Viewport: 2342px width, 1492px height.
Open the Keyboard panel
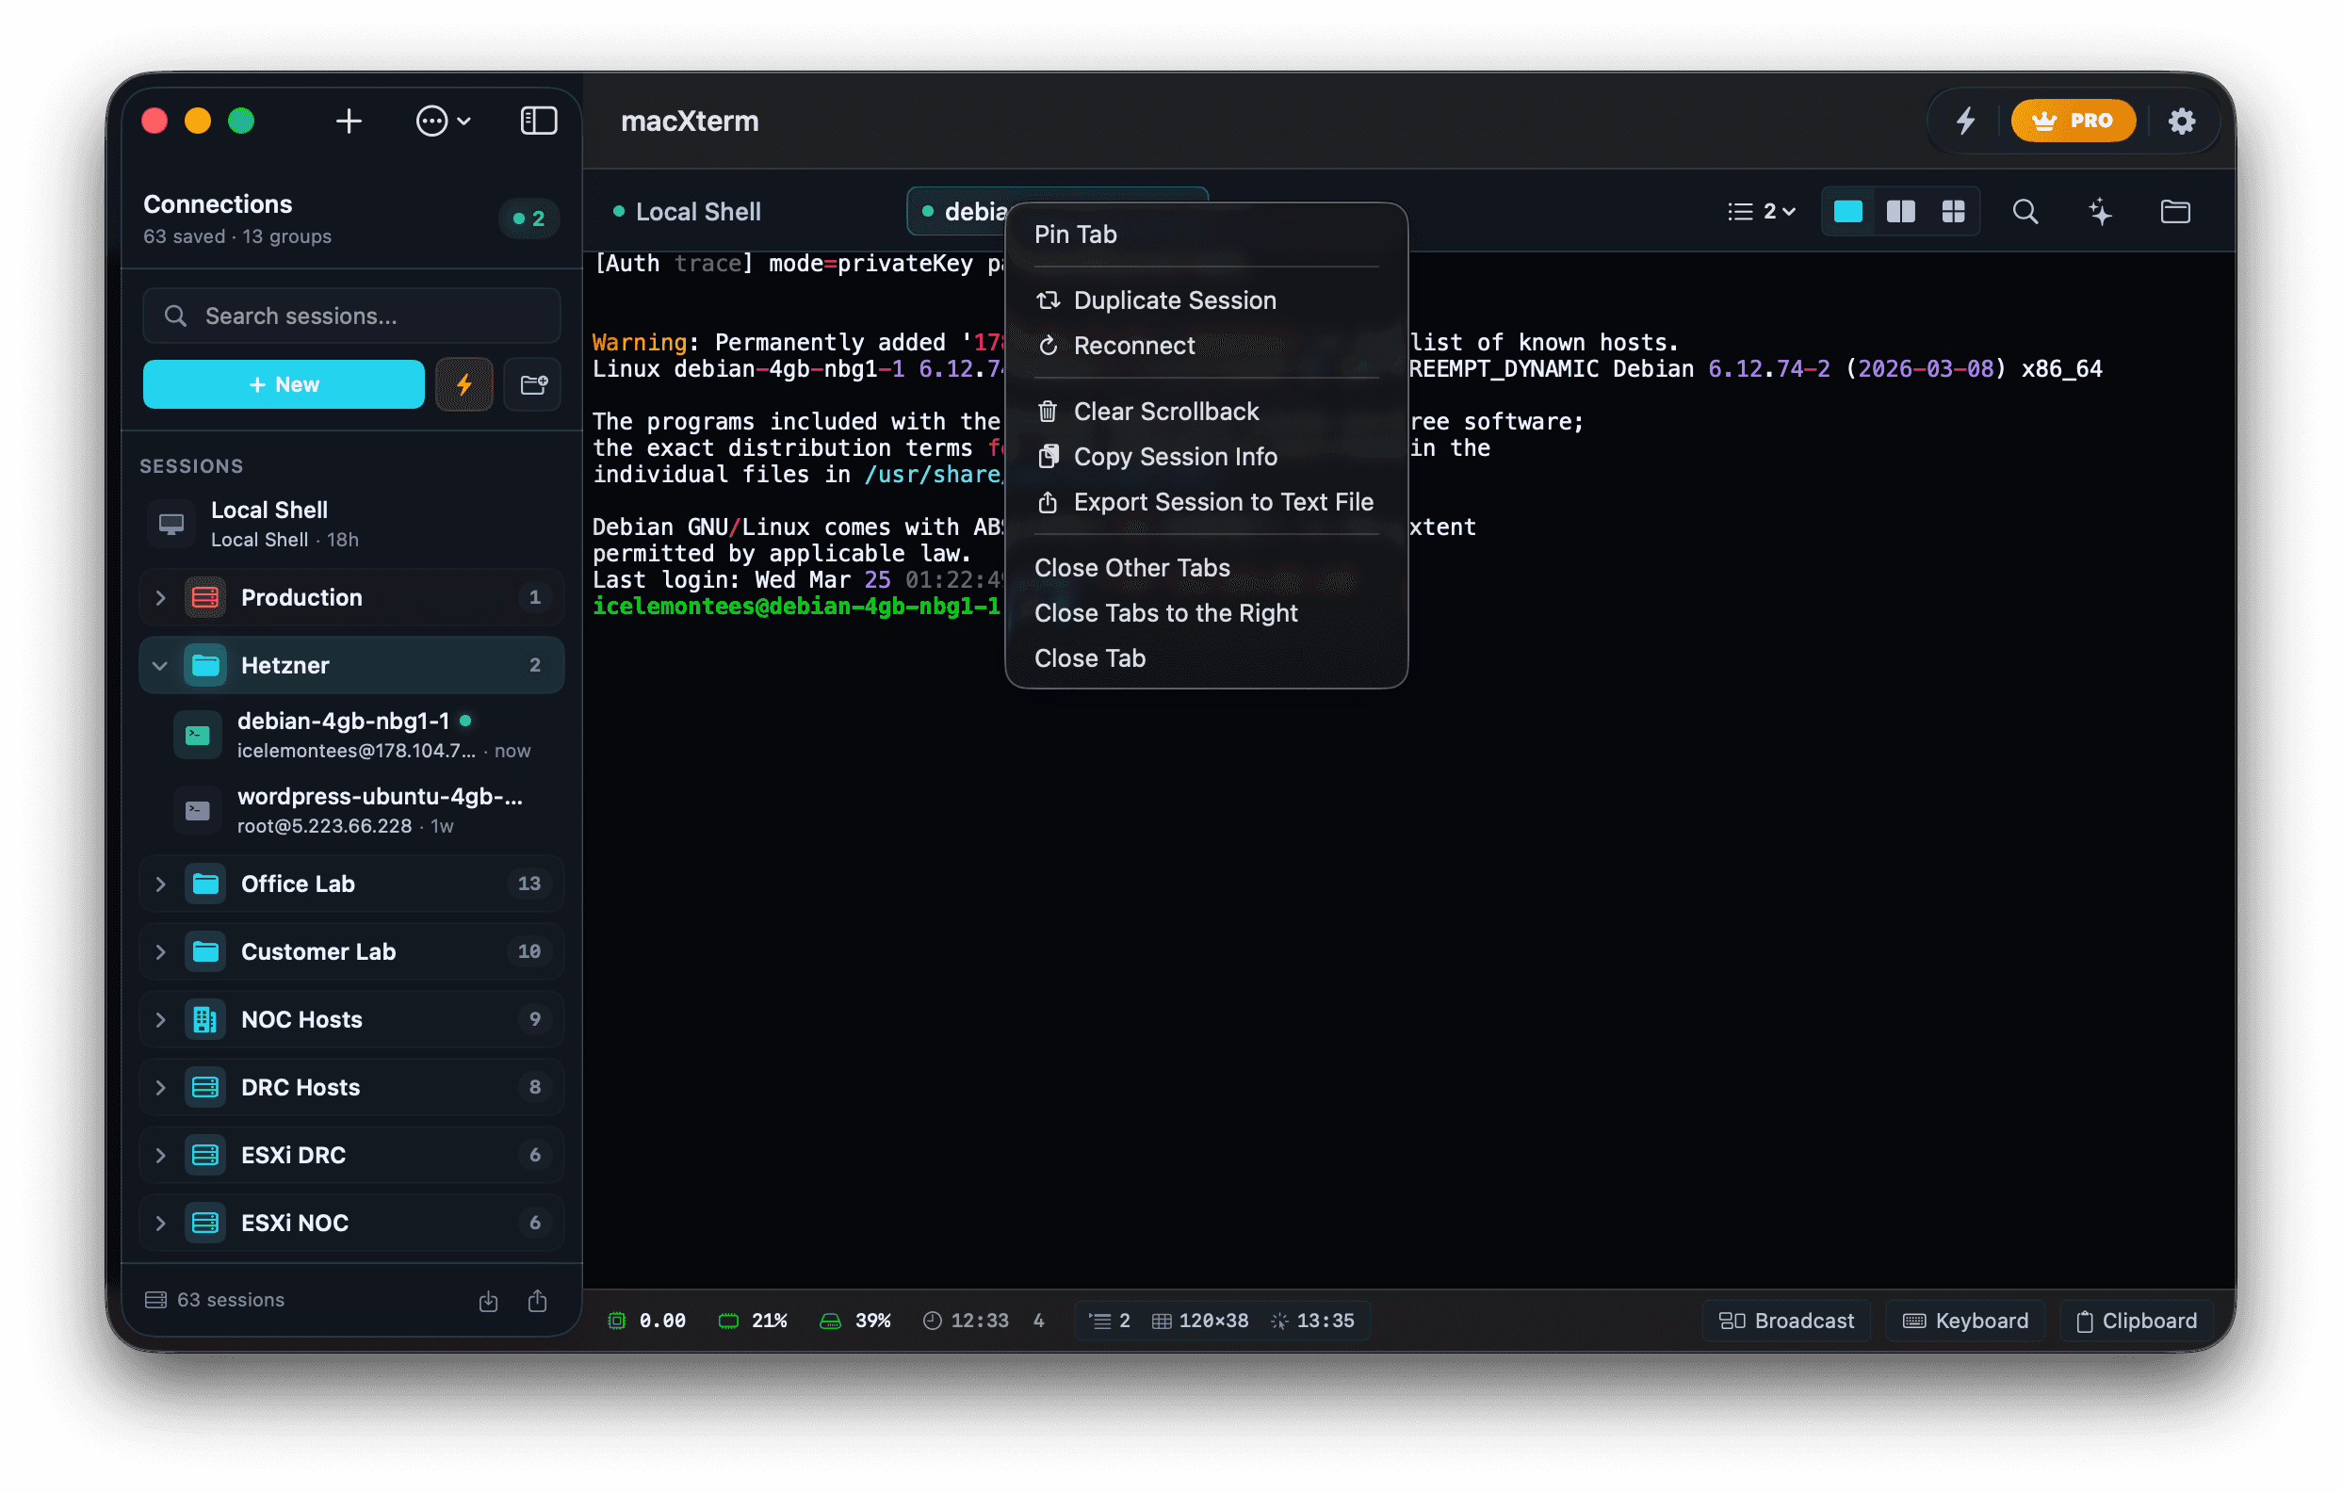1964,1321
